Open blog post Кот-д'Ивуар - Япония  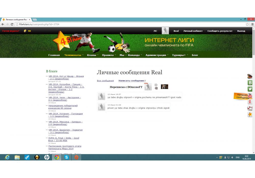pos(66,78)
